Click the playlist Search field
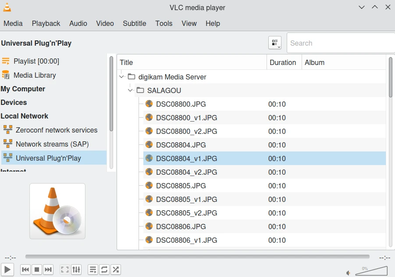This screenshot has width=395, height=277. click(340, 43)
